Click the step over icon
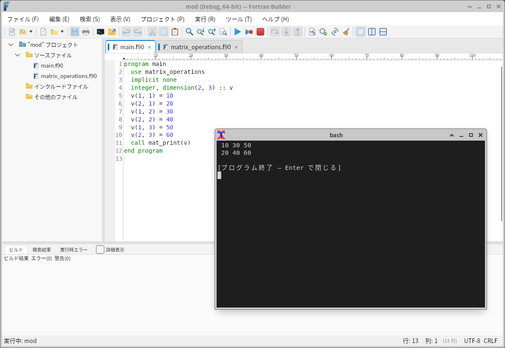 (275, 32)
